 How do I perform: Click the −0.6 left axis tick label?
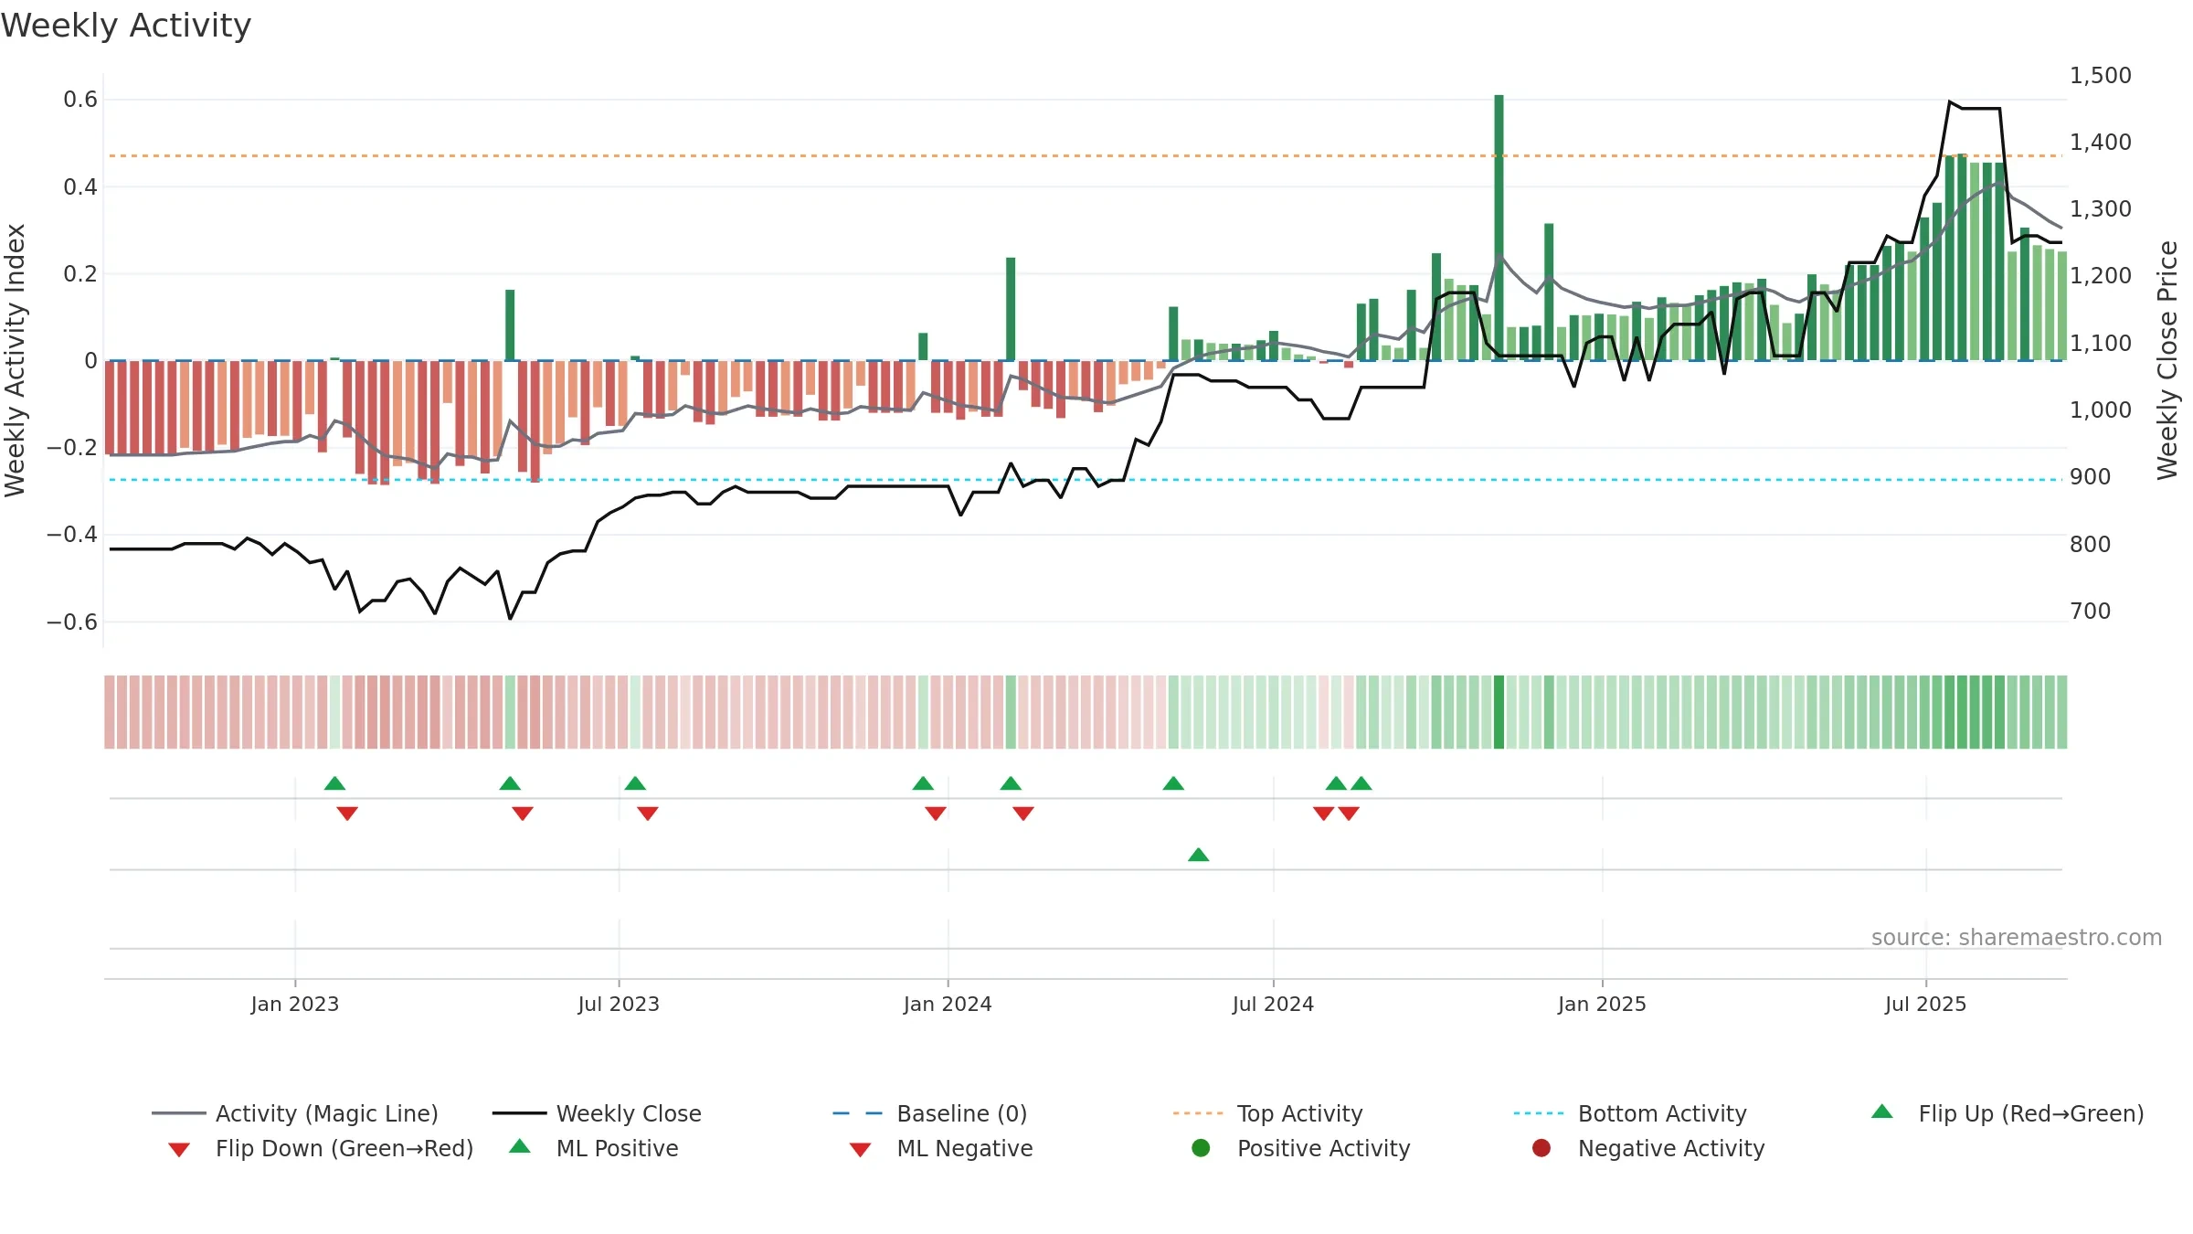[72, 622]
